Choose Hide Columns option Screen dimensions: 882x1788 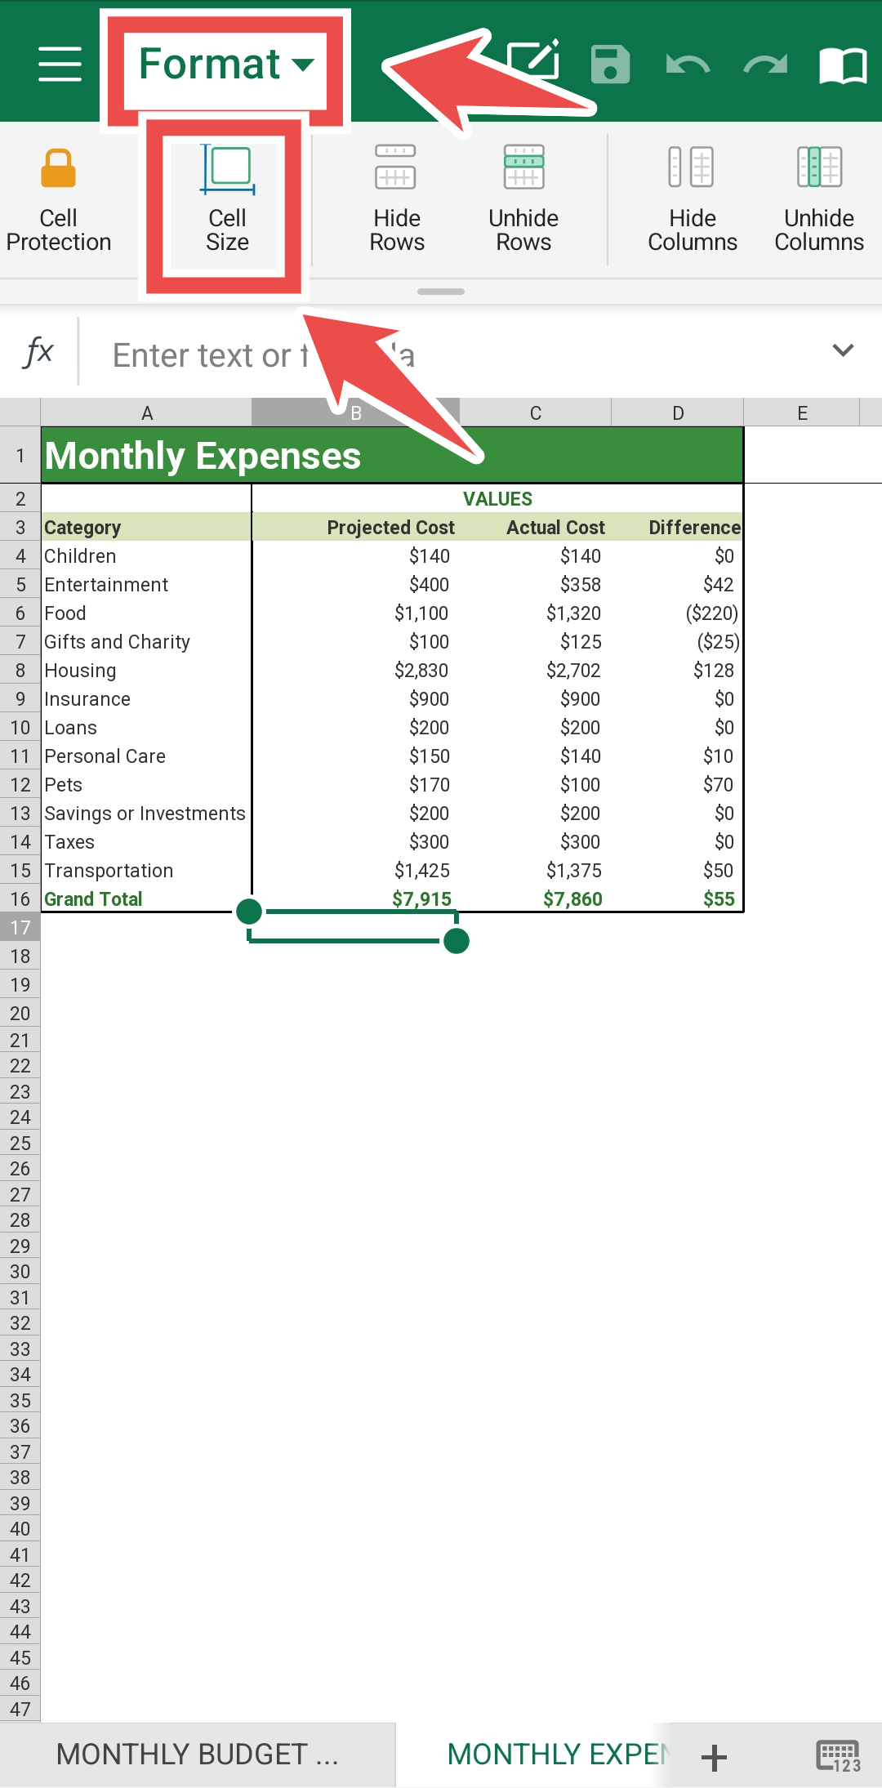tap(692, 201)
